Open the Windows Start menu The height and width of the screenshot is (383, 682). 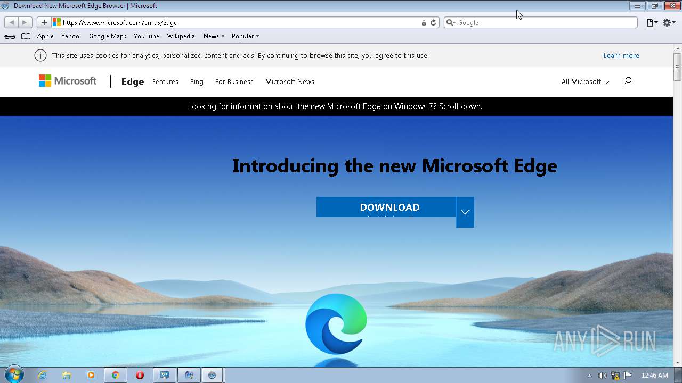coord(13,374)
